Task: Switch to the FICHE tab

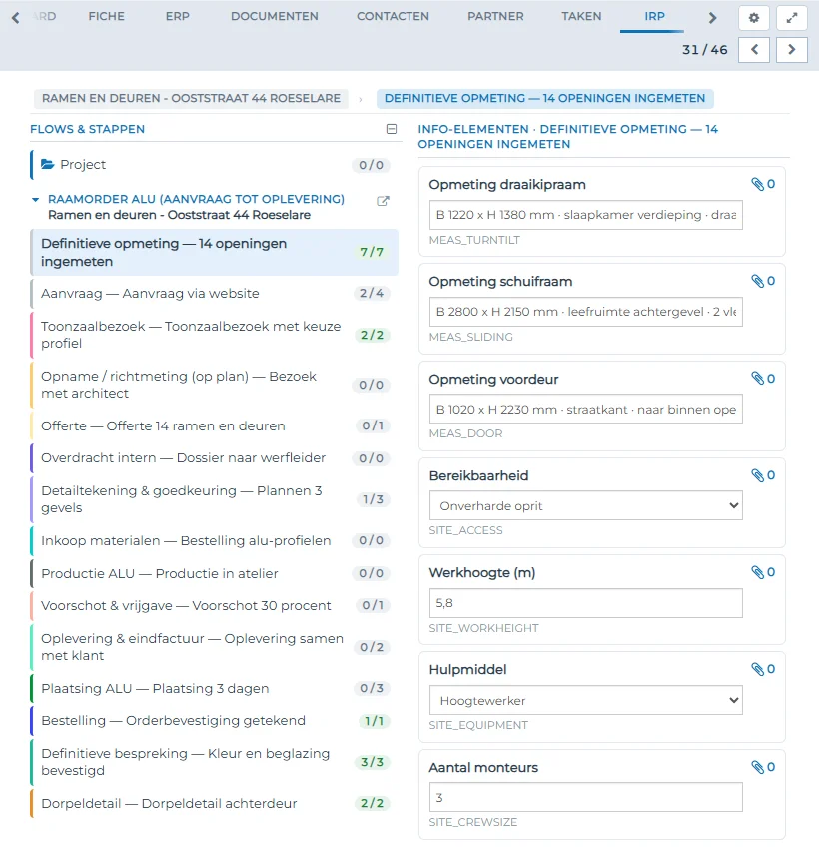Action: [x=107, y=16]
